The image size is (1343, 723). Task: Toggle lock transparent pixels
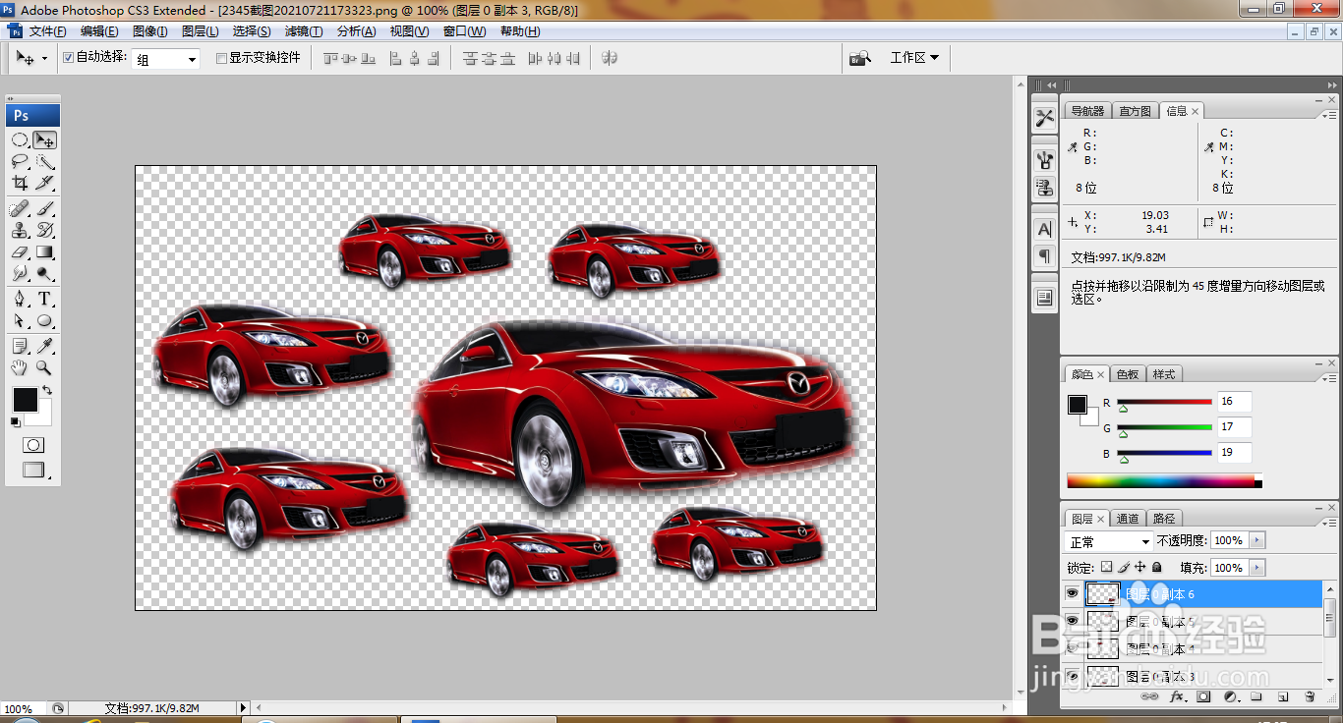coord(1106,568)
